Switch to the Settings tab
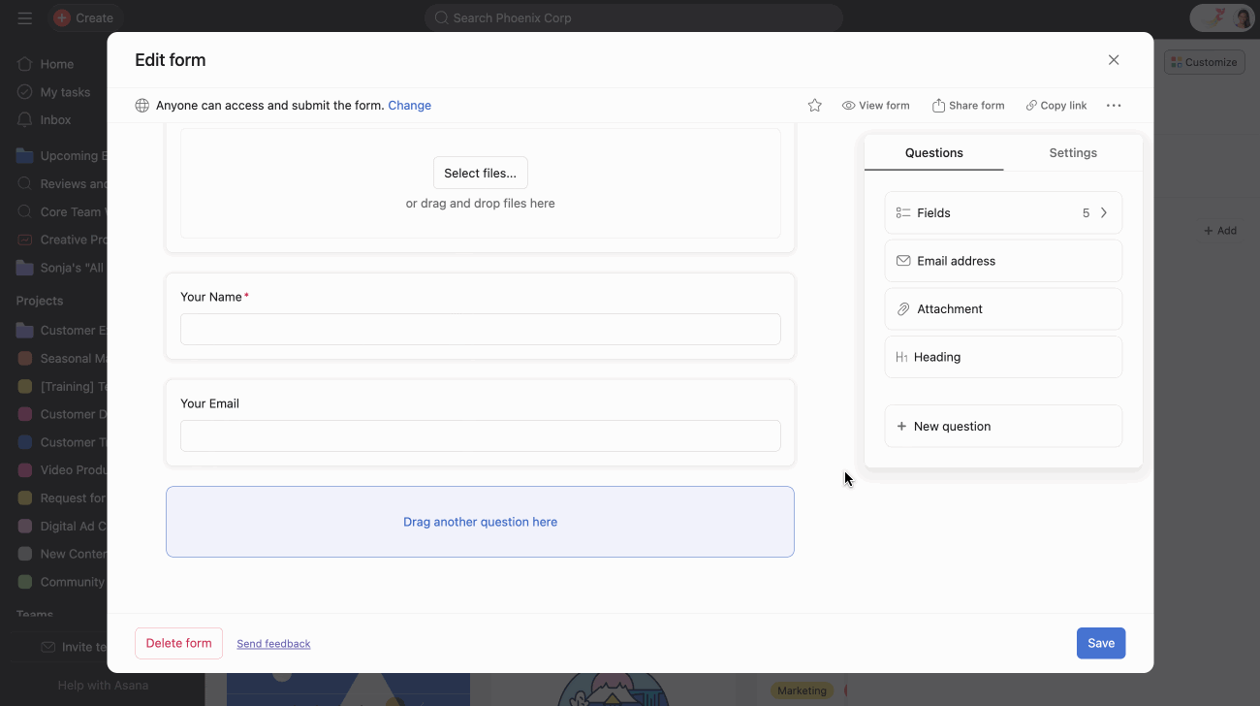The width and height of the screenshot is (1260, 706). point(1073,153)
